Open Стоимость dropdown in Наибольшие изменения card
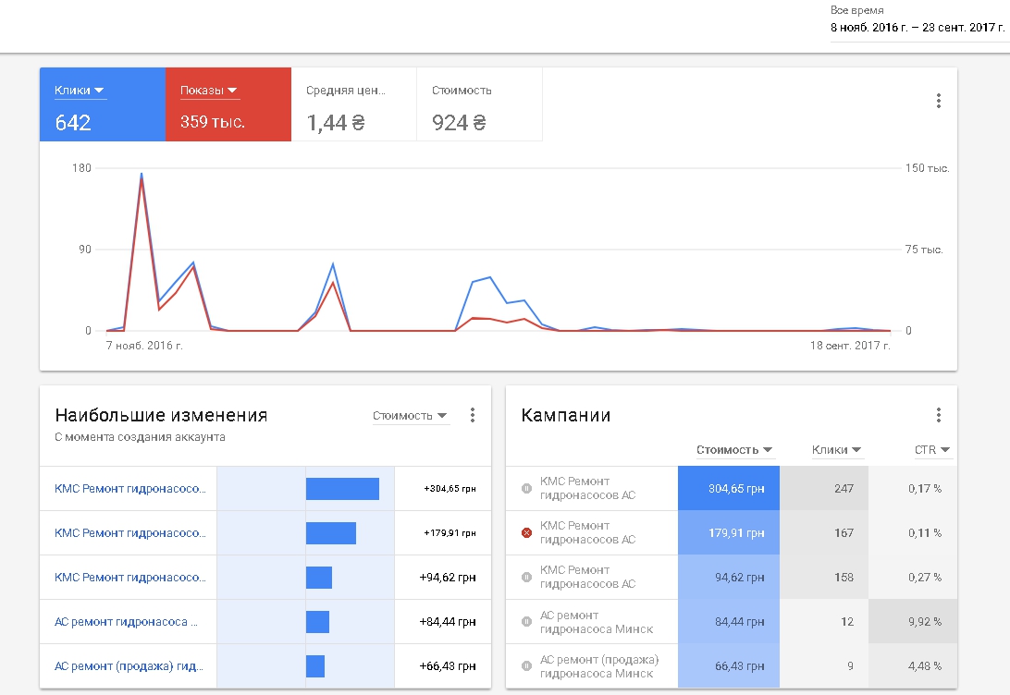This screenshot has height=695, width=1010. pos(410,416)
